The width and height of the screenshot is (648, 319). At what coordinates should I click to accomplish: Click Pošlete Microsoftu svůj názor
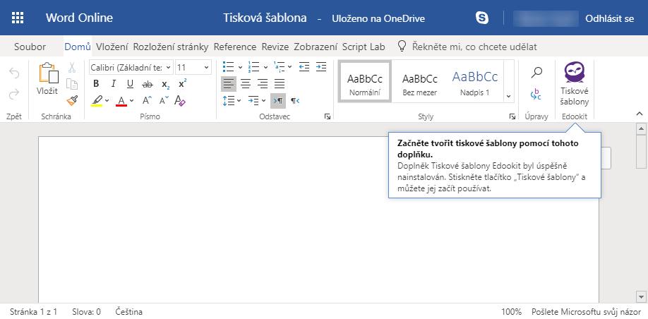click(587, 311)
